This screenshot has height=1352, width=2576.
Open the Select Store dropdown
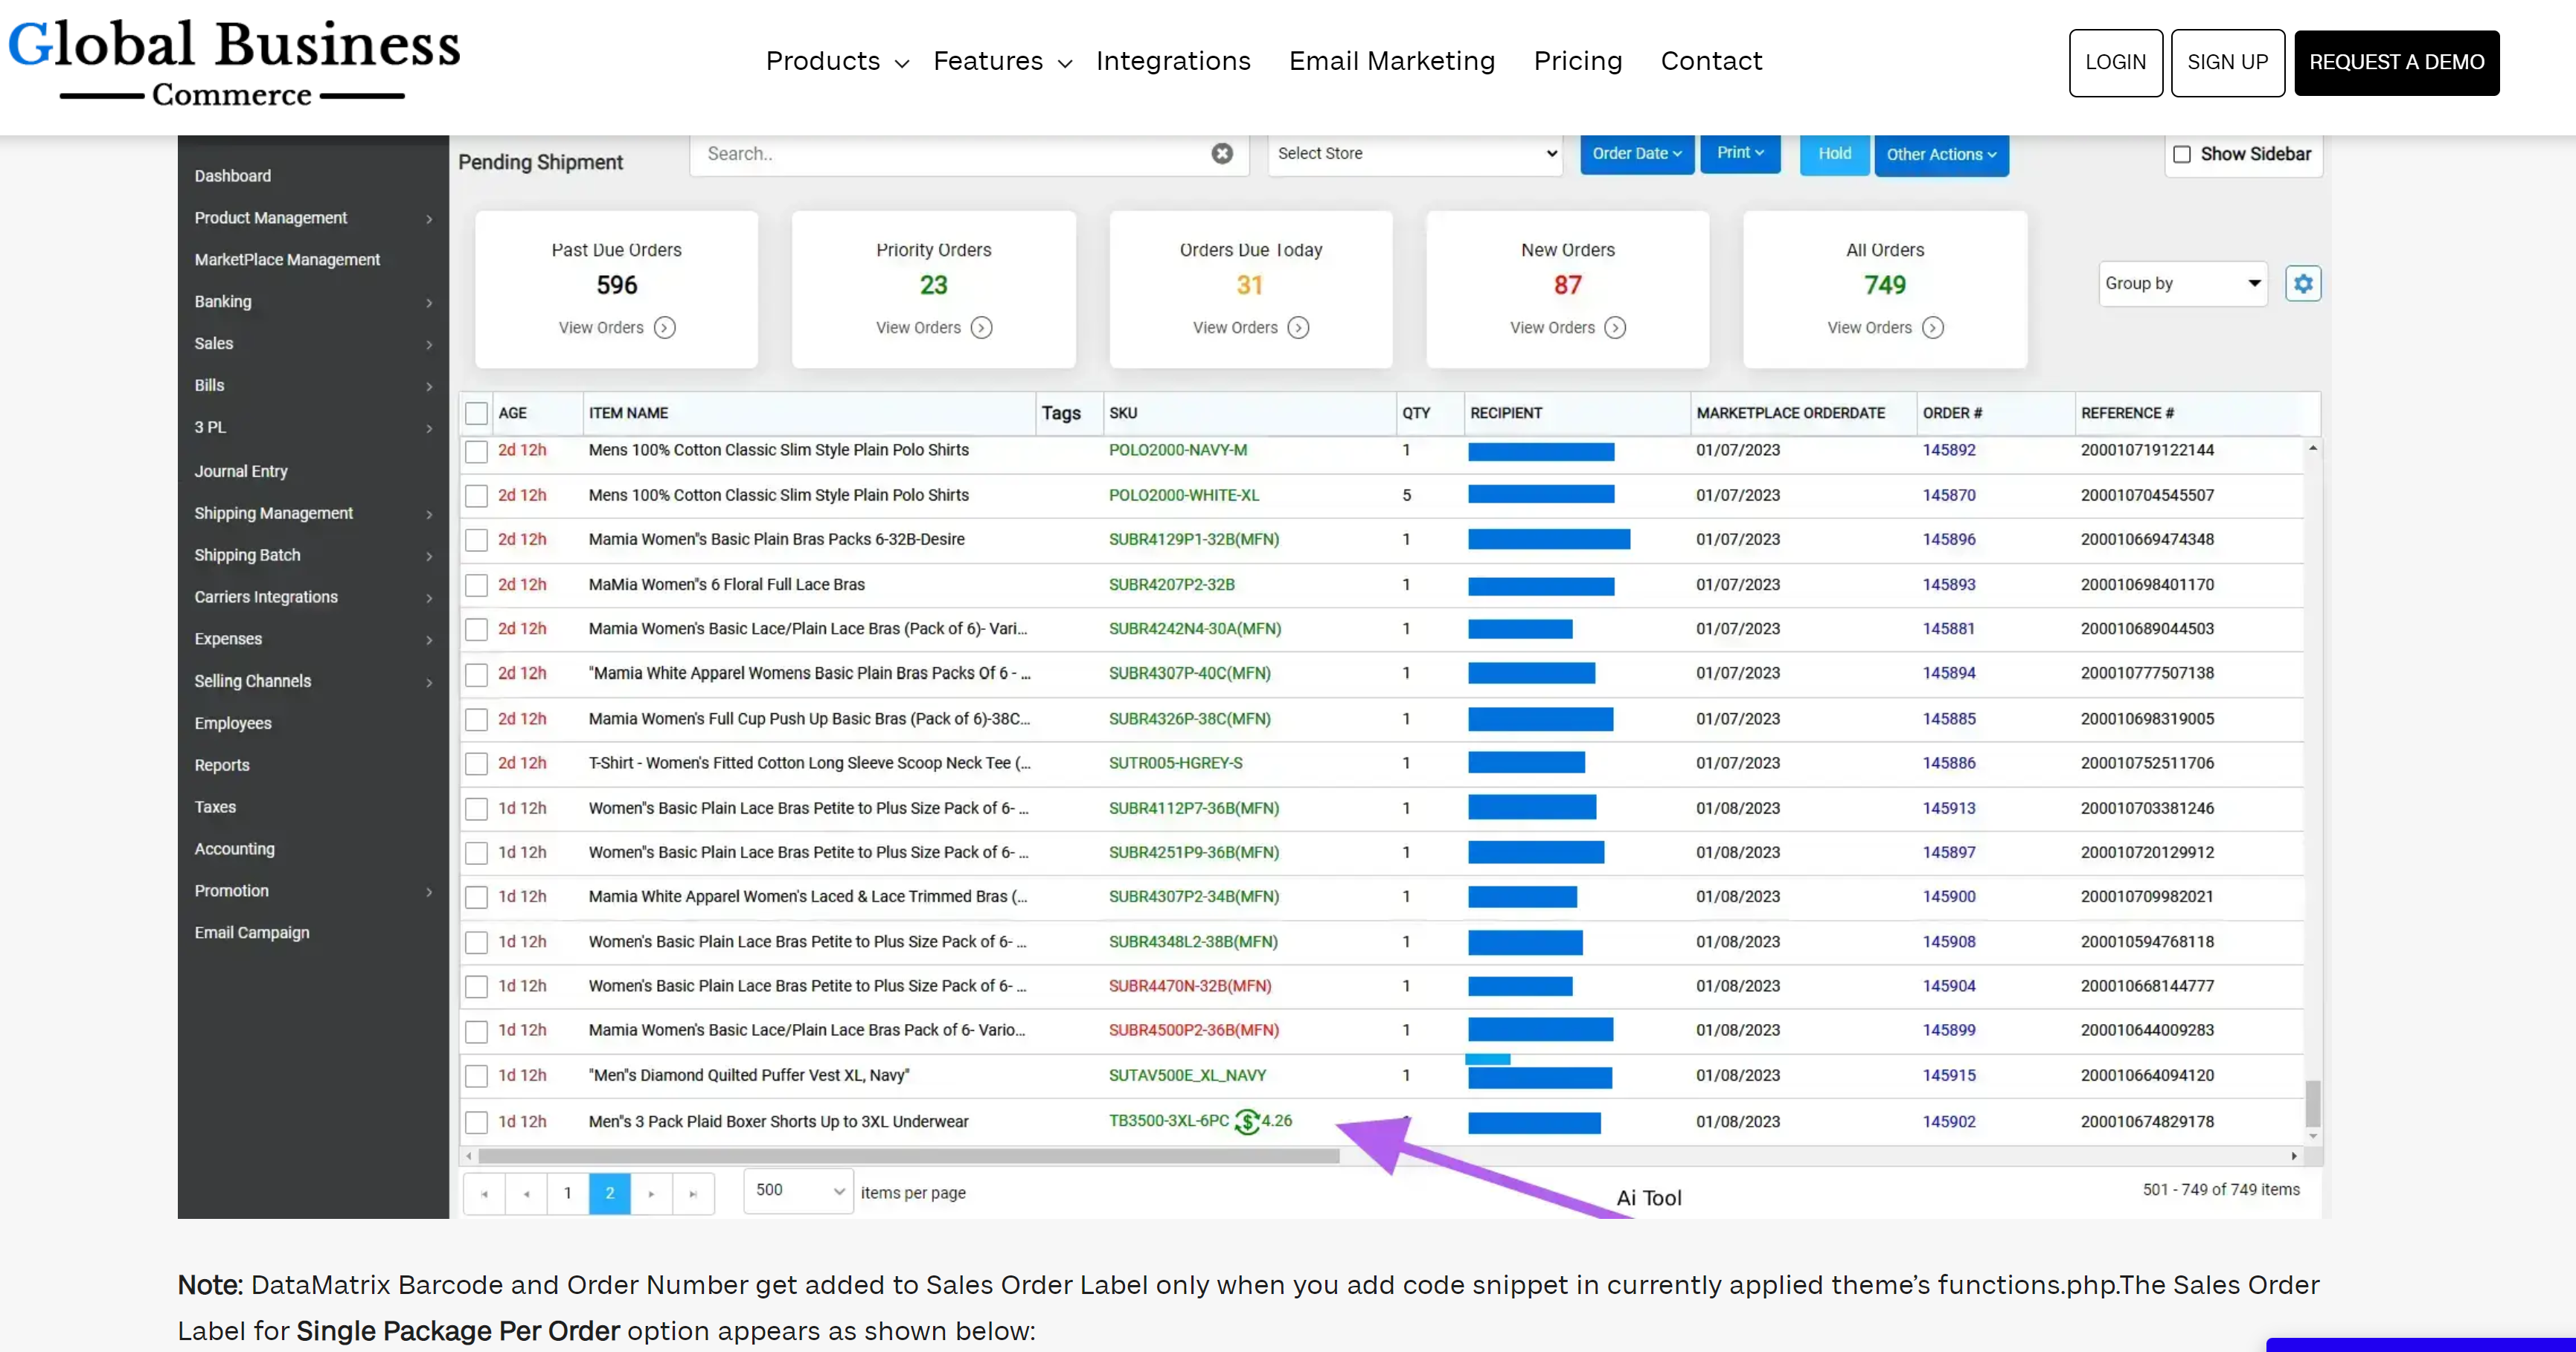click(1414, 154)
